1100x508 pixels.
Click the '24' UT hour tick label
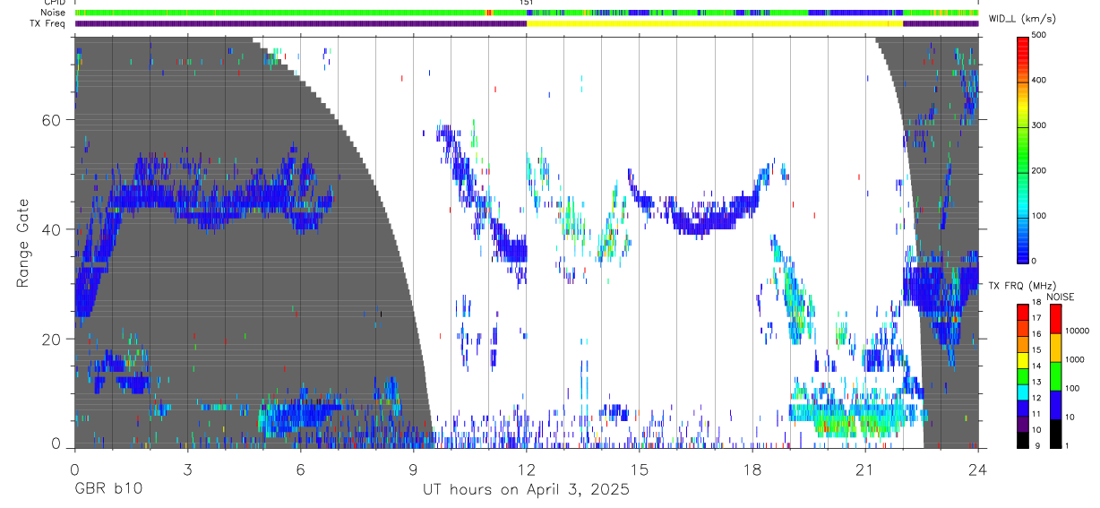[978, 469]
